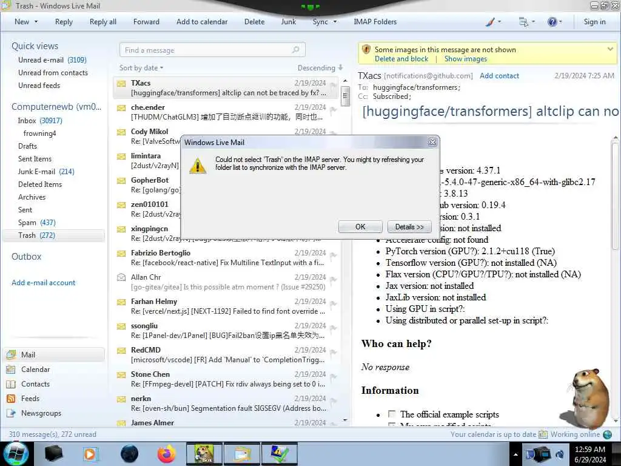Open the Drafts folder
This screenshot has height=466, width=621.
click(27, 146)
